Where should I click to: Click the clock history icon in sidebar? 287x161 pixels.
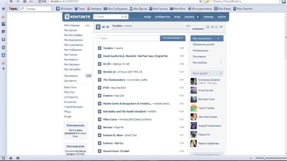click(x=3, y=47)
